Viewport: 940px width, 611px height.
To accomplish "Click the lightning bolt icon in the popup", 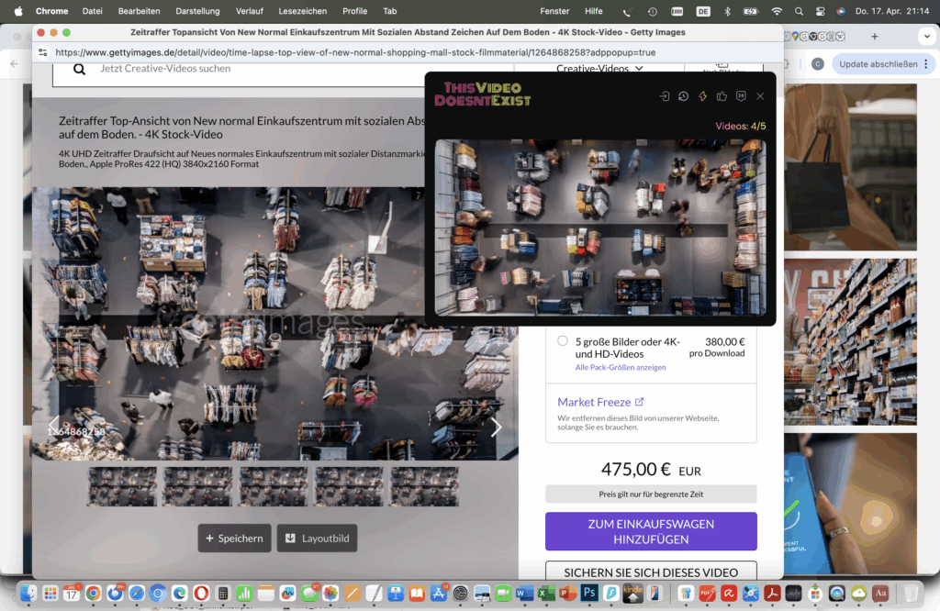I will point(702,96).
